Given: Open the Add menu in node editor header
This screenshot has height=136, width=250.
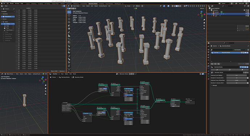Looking at the screenshot, I should 71,74.
